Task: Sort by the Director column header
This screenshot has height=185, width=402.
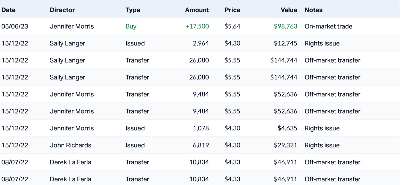Action: pos(62,10)
